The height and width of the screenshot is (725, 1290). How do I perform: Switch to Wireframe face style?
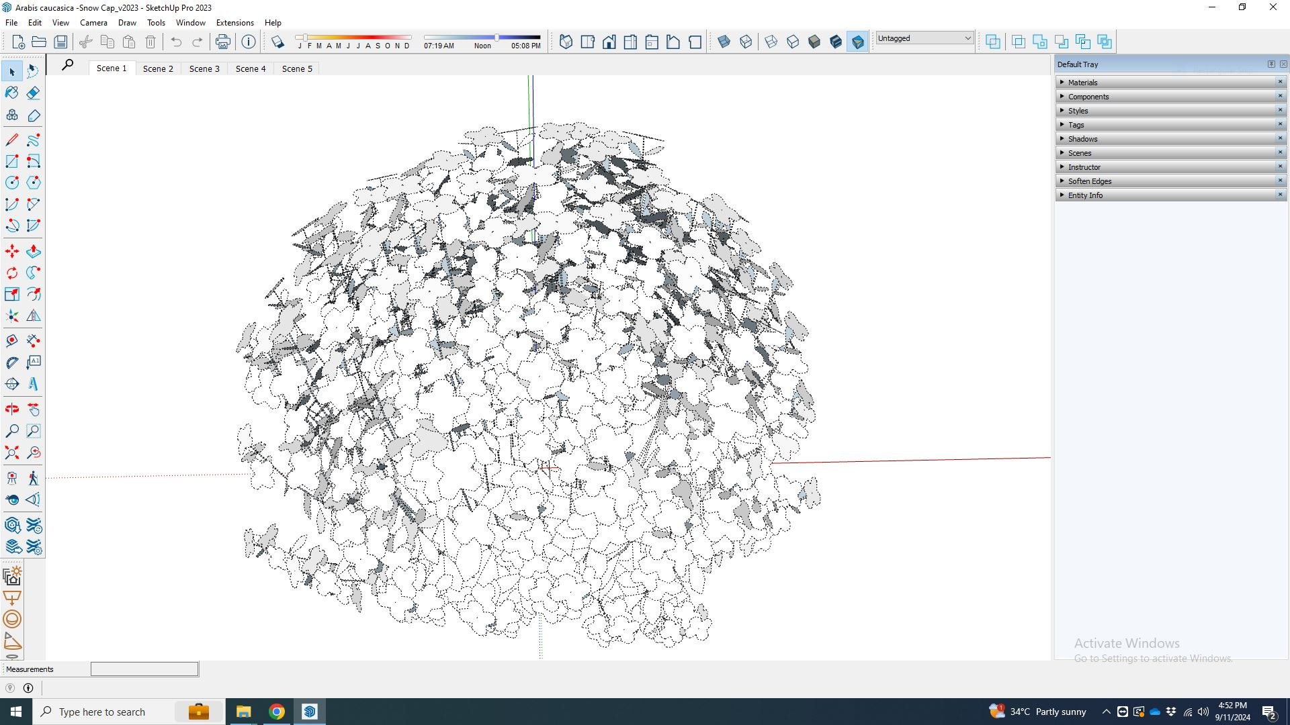pos(771,42)
